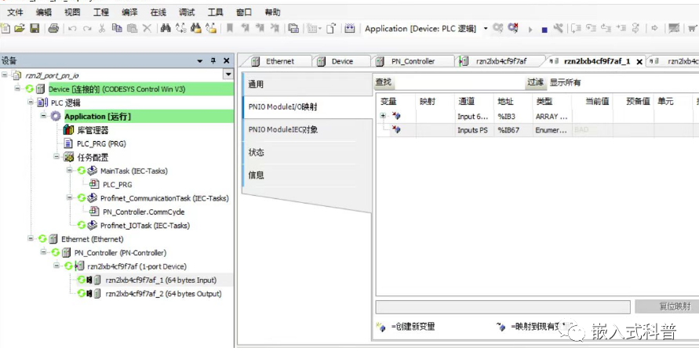
Task: Click the Step Out debug icon
Action: (606, 28)
